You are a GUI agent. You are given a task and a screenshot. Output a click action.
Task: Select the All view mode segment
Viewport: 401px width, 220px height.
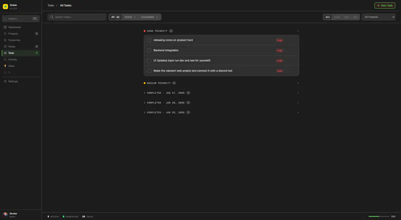[328, 17]
